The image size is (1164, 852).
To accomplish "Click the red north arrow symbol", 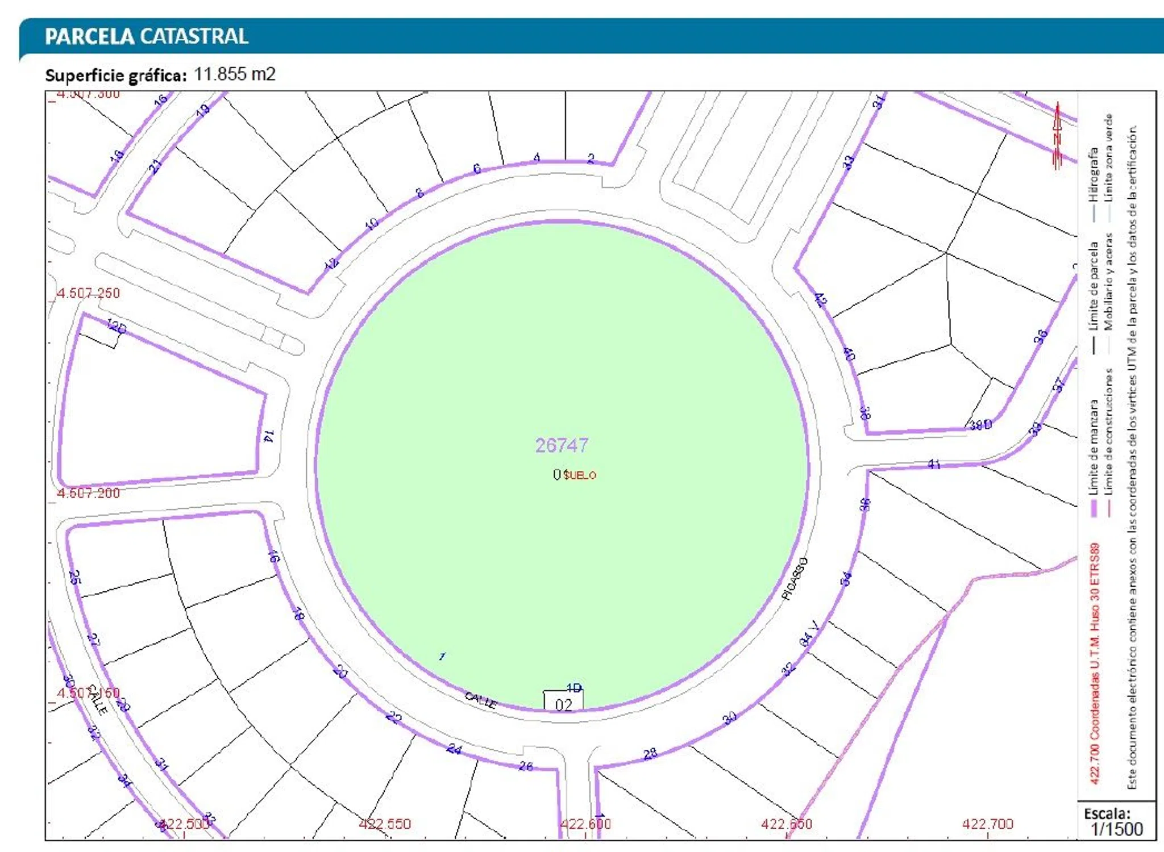I will point(1057,136).
